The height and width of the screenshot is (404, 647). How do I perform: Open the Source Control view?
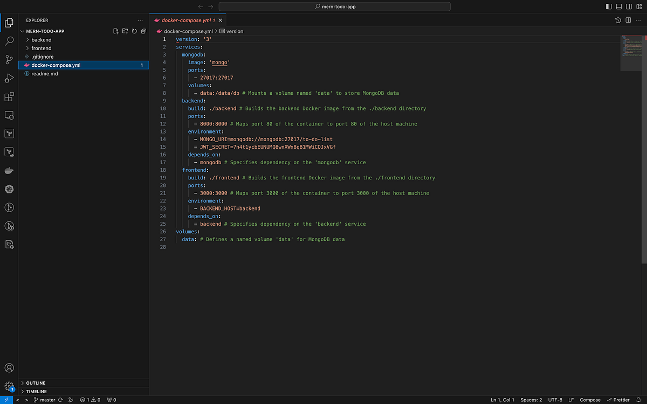pyautogui.click(x=9, y=60)
